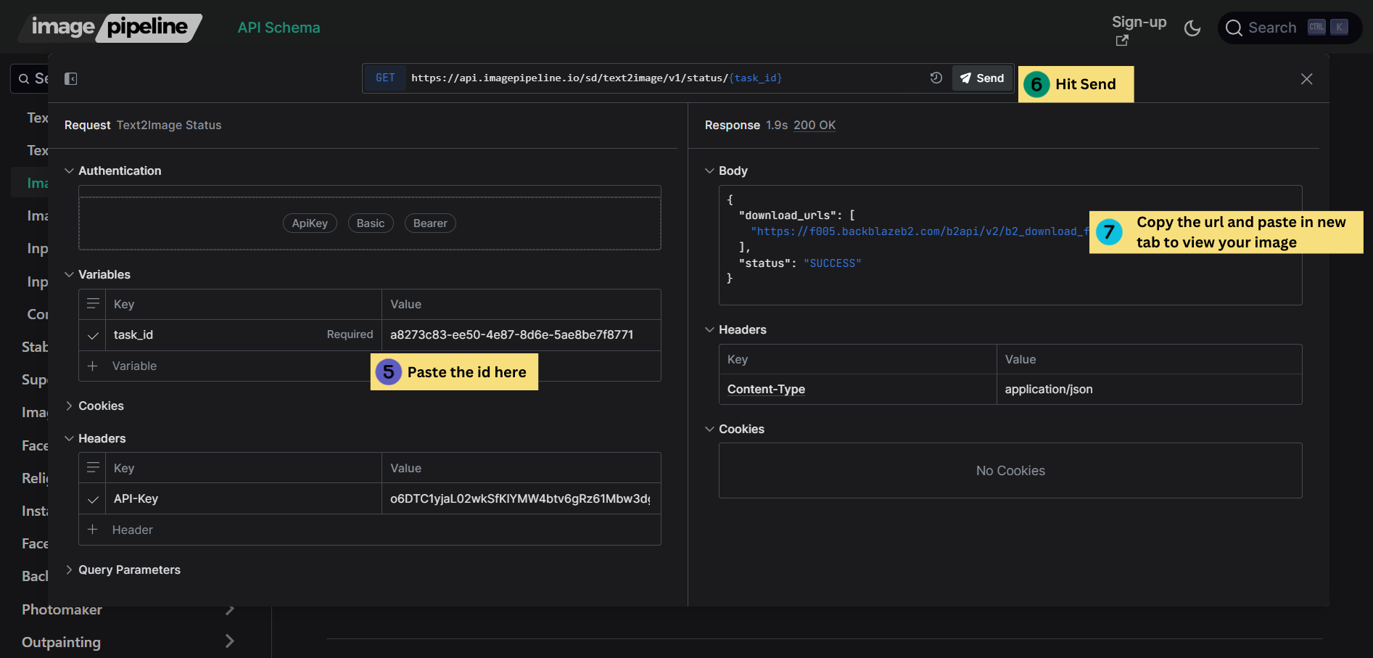Viewport: 1373px width, 658px height.
Task: Switch to dark mode moon icon
Action: (1192, 28)
